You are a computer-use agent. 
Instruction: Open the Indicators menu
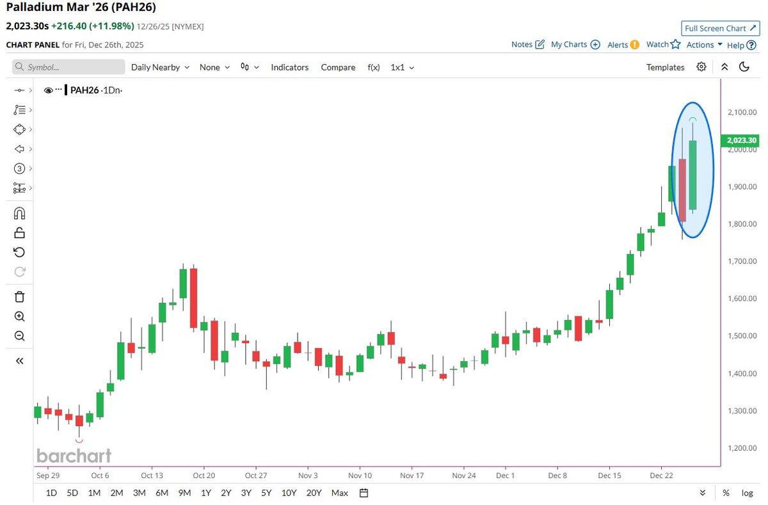289,67
